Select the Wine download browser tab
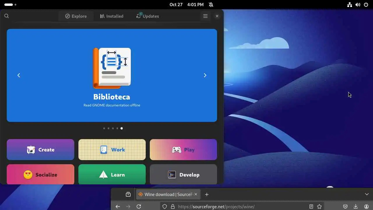Viewport: 373px width, 210px height. pos(168,194)
